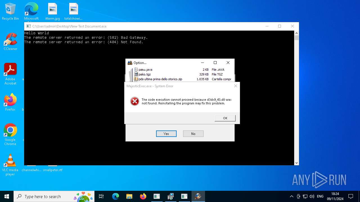Select the smallpeter.rtf desktop file label
360x202 pixels.
pyautogui.click(x=53, y=170)
